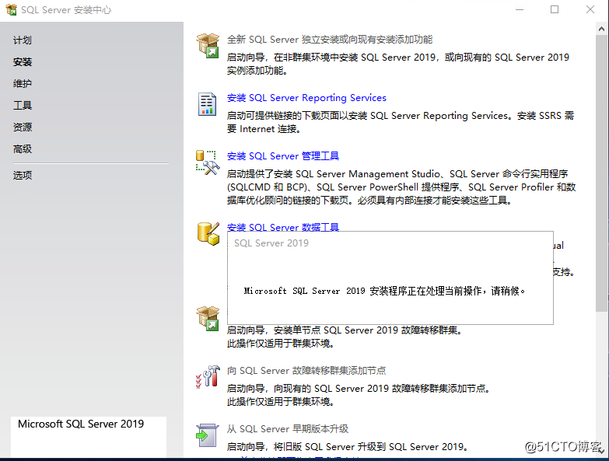Open 安装 SQL Server Reporting Services link

[x=306, y=98]
